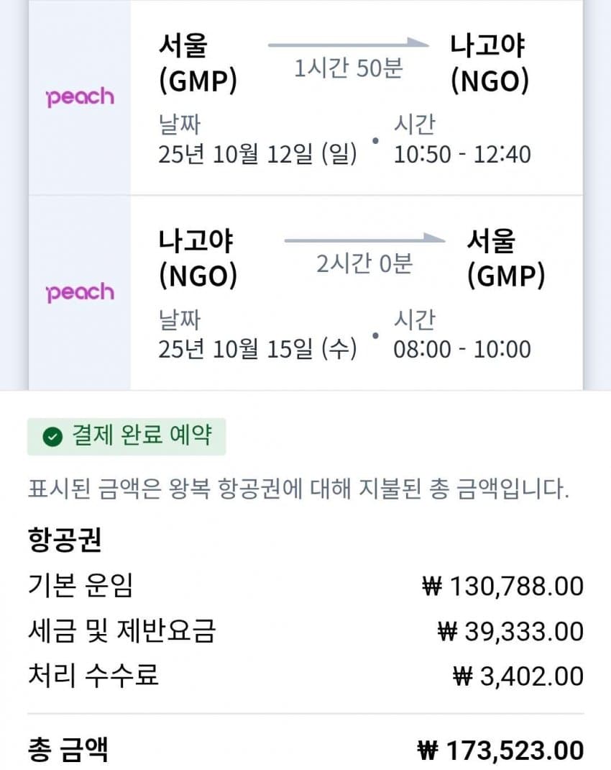Tap the time 10:50 - 12:40
Image resolution: width=611 pixels, height=770 pixels.
coord(462,154)
